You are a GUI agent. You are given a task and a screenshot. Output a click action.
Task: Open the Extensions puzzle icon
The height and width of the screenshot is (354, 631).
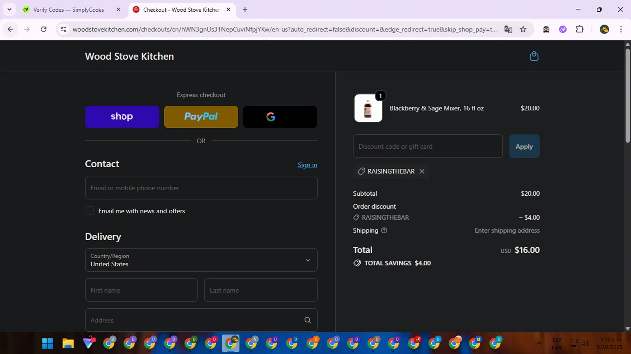580,29
